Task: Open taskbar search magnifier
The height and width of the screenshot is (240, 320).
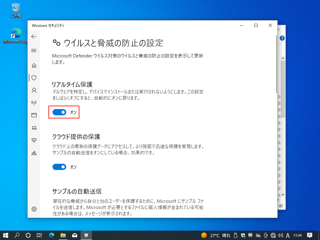Action: [17, 235]
